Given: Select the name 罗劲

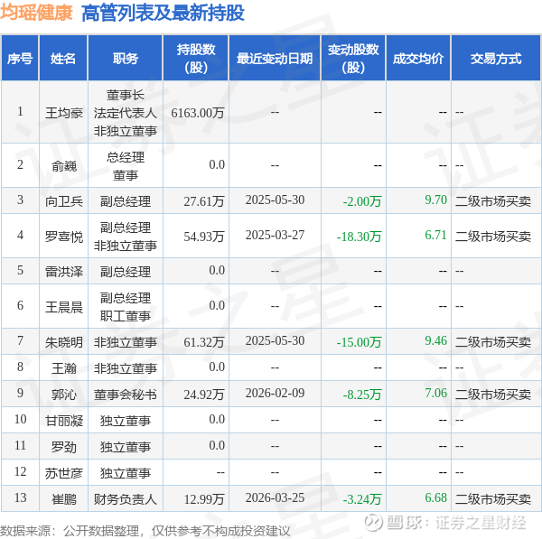Looking at the screenshot, I should (x=64, y=446).
